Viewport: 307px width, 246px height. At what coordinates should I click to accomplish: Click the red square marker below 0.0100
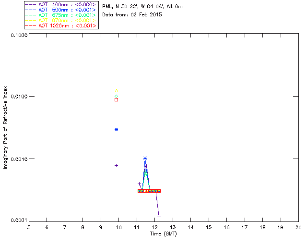116,99
